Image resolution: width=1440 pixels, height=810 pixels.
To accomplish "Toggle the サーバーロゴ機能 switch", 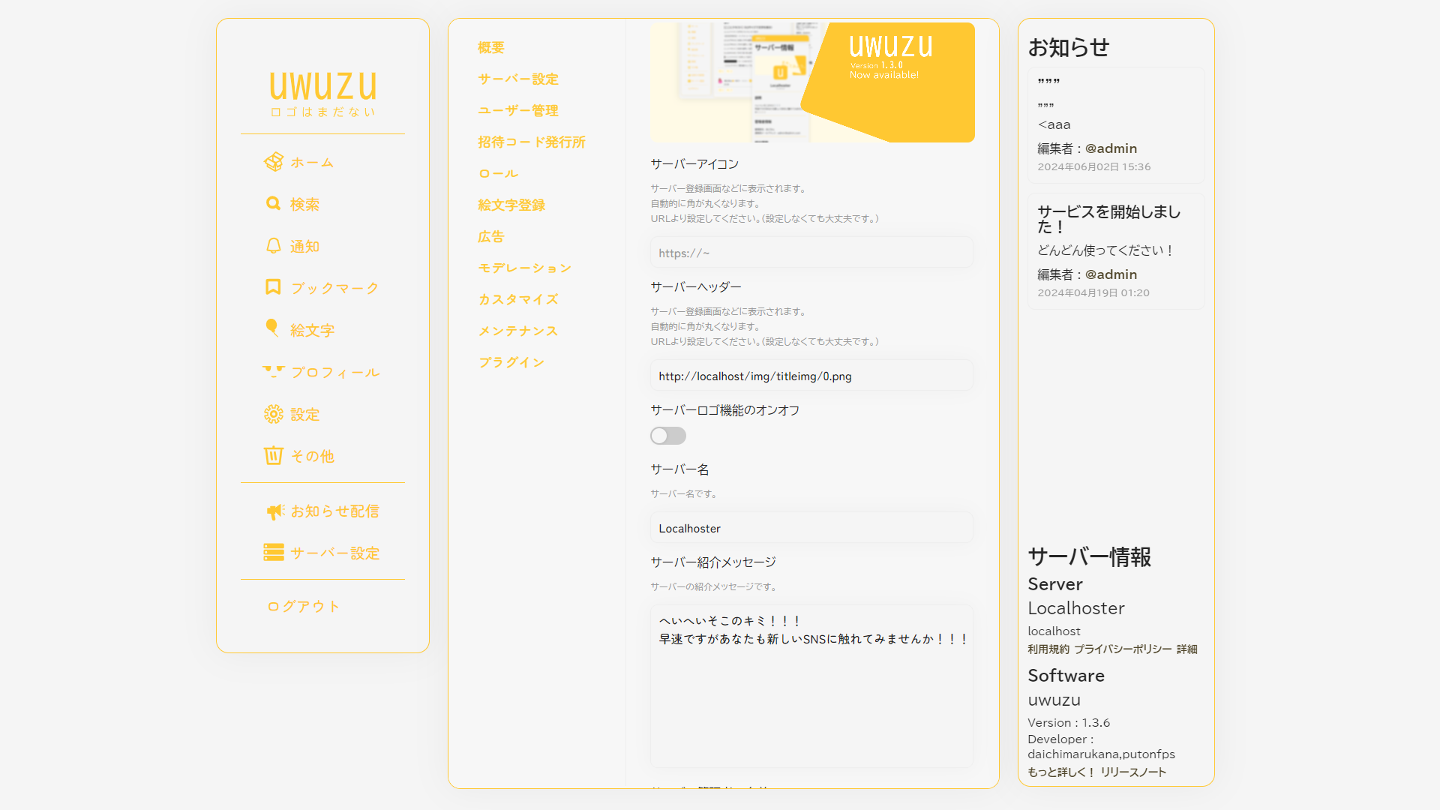I will (667, 436).
